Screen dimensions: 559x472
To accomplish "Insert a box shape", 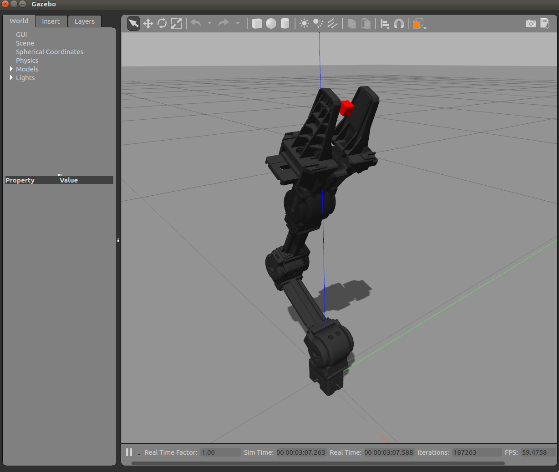I will click(x=257, y=24).
